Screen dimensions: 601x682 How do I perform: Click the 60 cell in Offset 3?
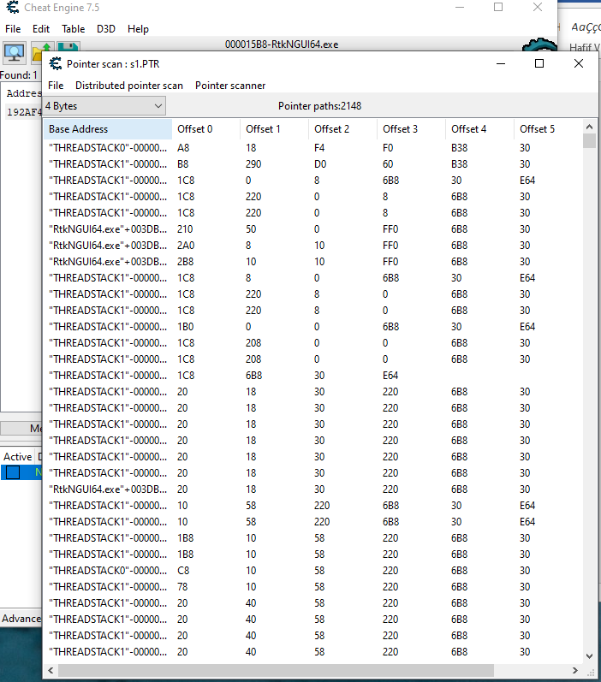(x=388, y=164)
